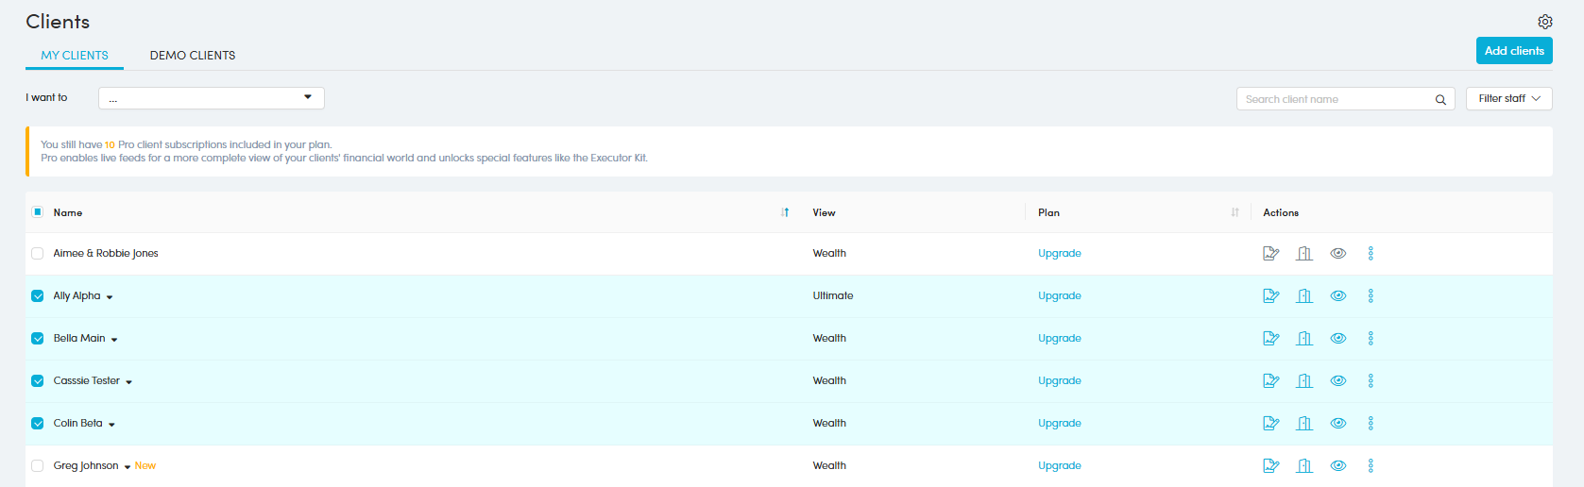
Task: Uncheck the Ally Alpha checkbox
Action: tap(38, 295)
